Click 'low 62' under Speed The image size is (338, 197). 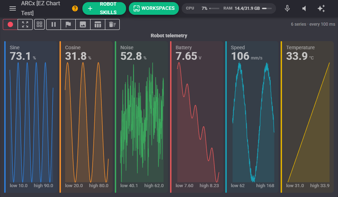coord(238,186)
